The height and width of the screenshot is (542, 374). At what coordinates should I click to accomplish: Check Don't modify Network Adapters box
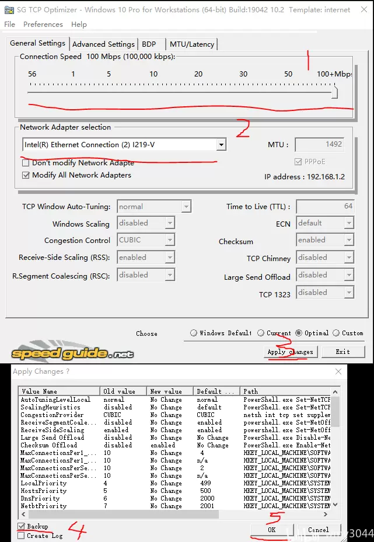pyautogui.click(x=26, y=163)
